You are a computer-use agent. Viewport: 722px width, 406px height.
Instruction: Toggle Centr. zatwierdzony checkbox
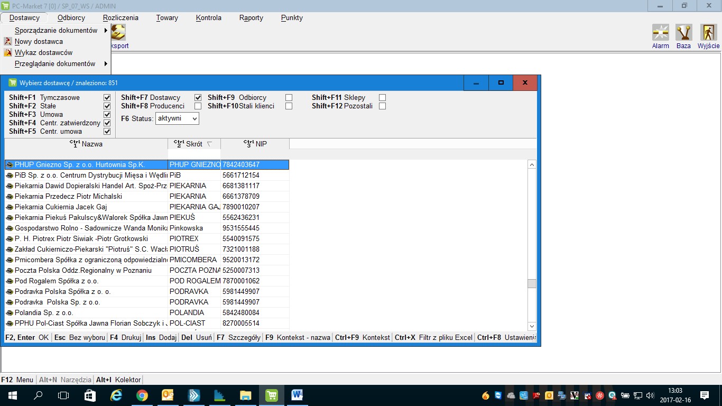(107, 123)
